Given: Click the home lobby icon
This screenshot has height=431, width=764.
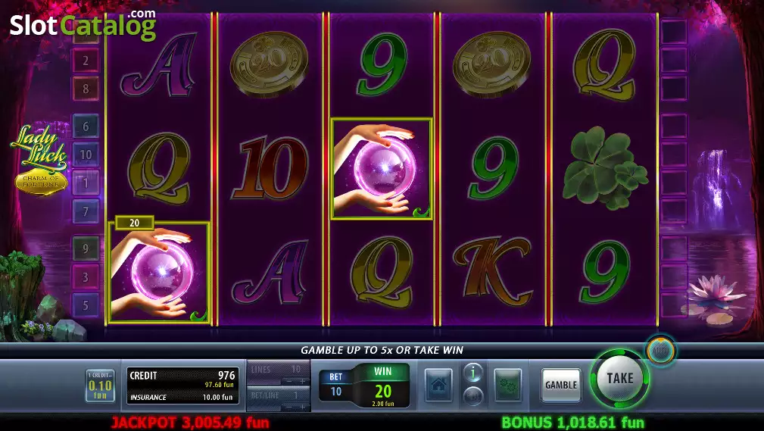Looking at the screenshot, I should (x=438, y=385).
